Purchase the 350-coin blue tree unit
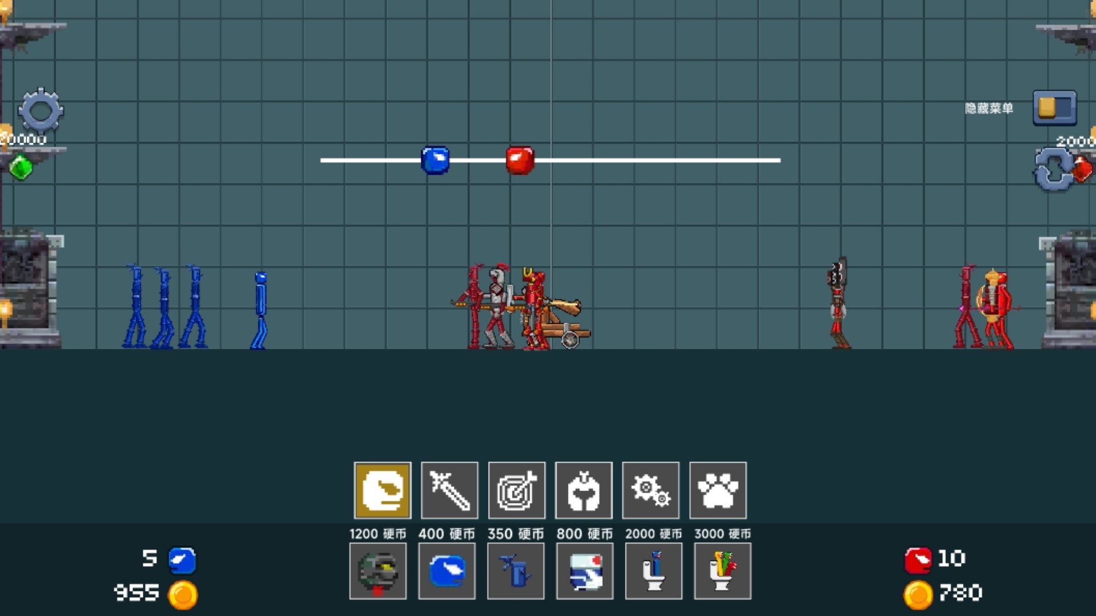The height and width of the screenshot is (616, 1096). click(516, 571)
